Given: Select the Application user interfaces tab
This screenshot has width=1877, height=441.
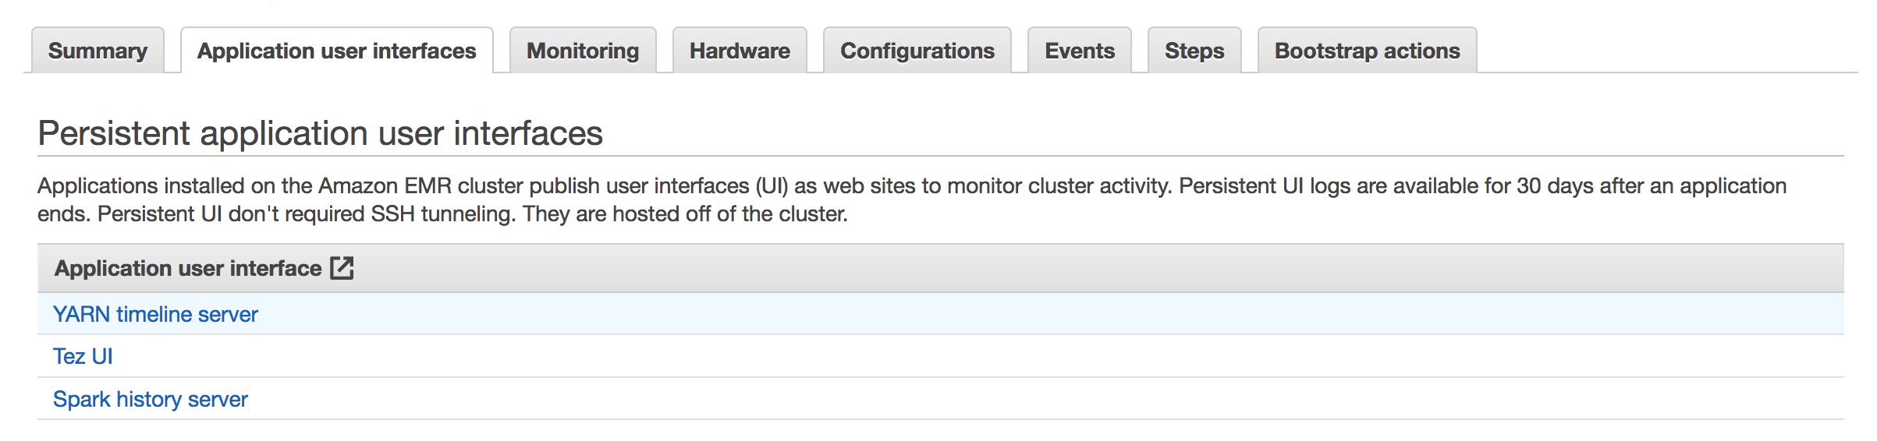Looking at the screenshot, I should click(x=336, y=51).
